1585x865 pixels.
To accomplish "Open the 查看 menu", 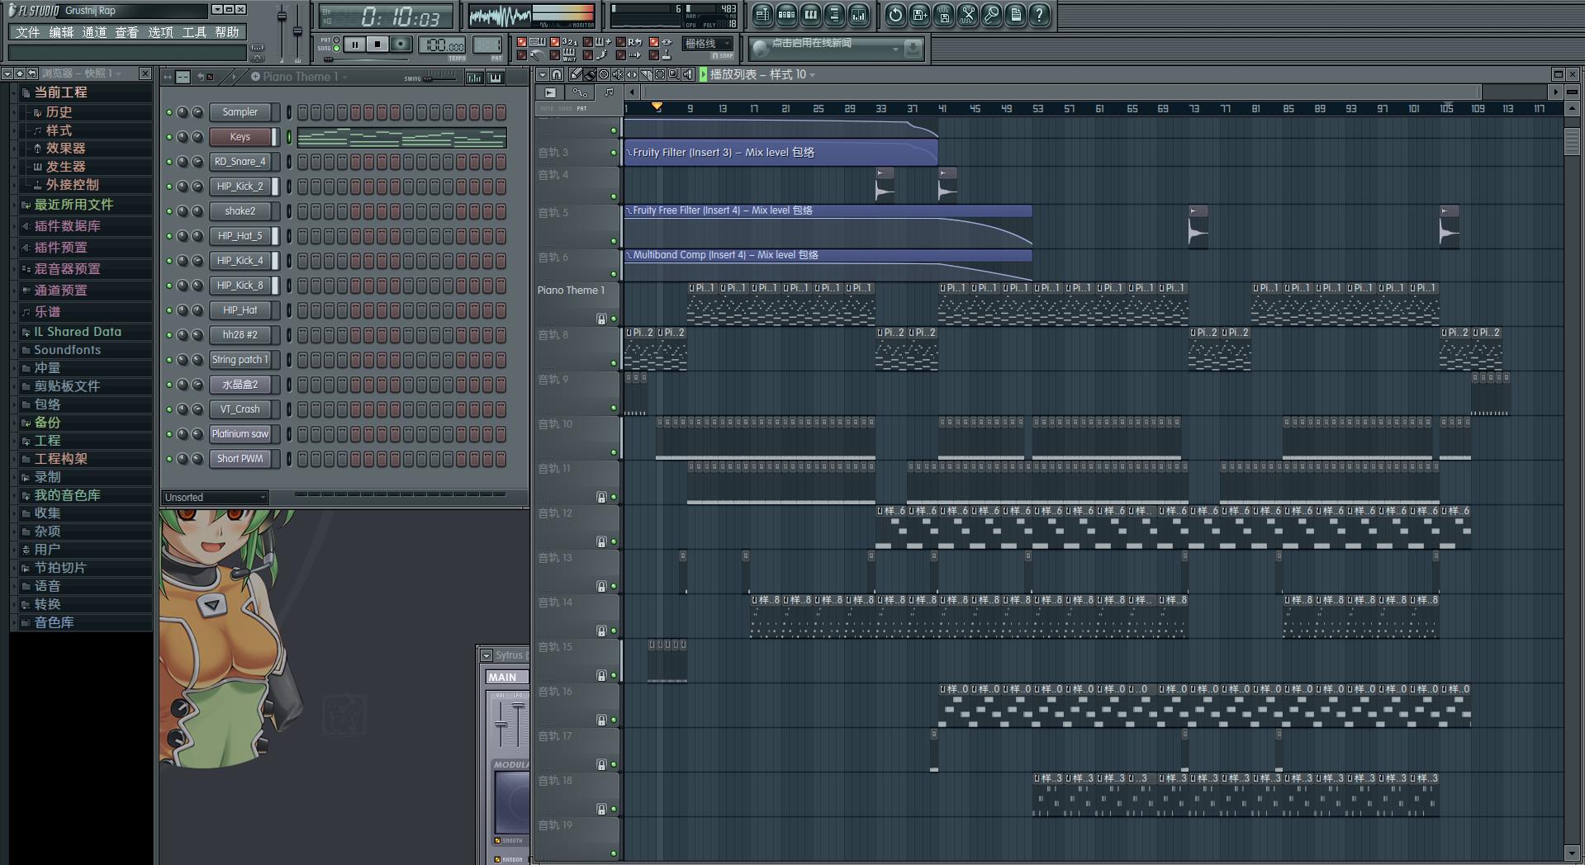I will click(126, 32).
